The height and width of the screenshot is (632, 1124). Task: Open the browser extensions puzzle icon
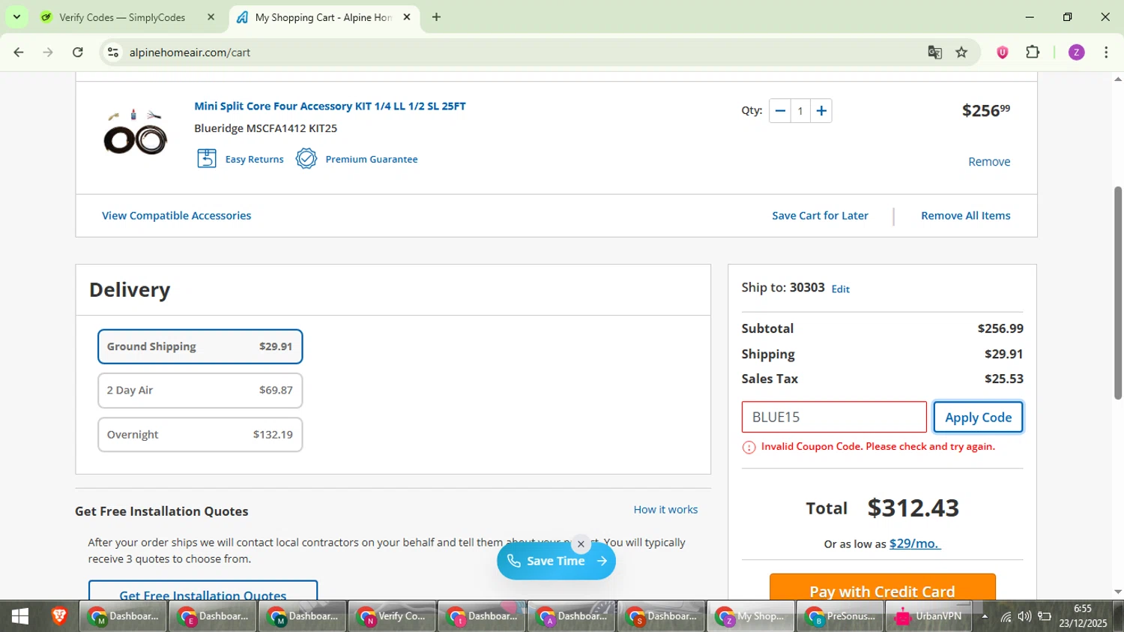click(1033, 52)
